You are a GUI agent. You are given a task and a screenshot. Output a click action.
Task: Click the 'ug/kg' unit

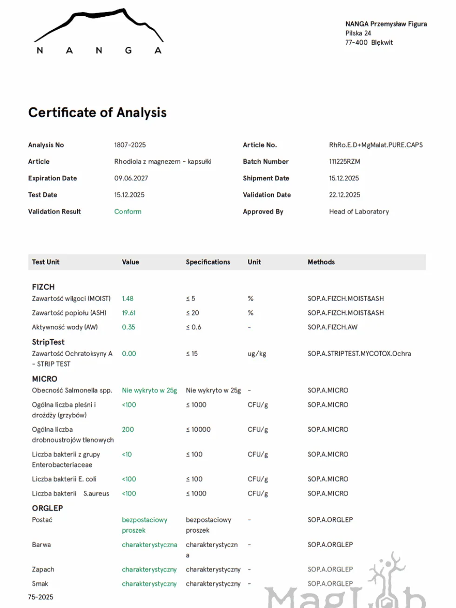(x=257, y=354)
